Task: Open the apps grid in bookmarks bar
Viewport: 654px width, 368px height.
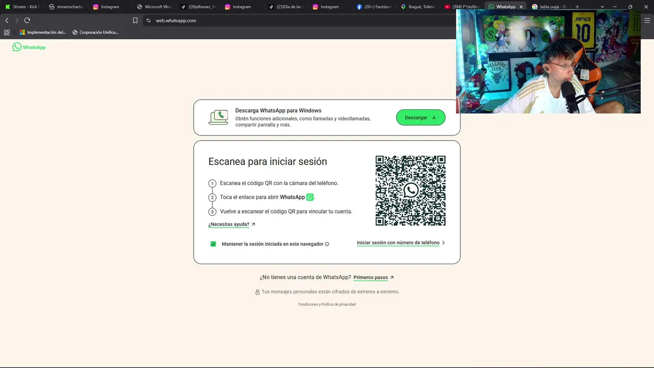Action: [x=7, y=32]
